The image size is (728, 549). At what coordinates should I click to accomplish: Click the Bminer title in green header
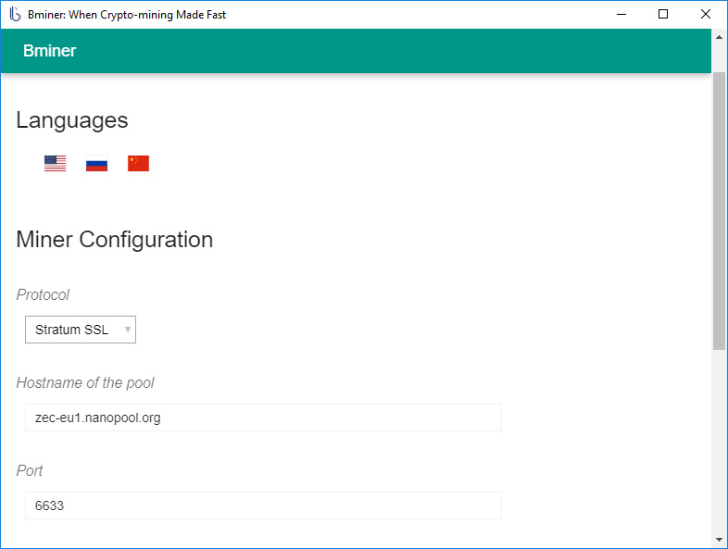[x=50, y=51]
